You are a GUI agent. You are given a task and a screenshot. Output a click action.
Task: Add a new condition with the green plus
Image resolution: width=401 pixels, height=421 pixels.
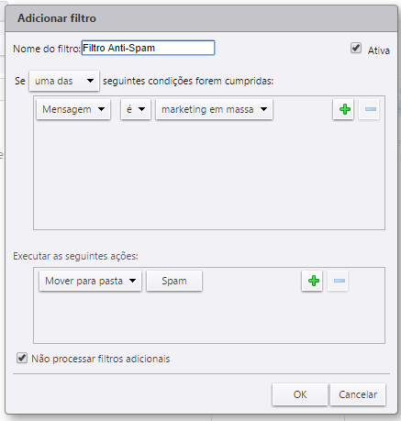pos(343,109)
